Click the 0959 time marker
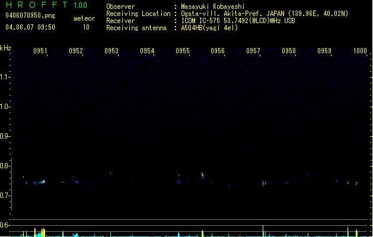Viewport: 373px width, 237px height. coord(324,51)
